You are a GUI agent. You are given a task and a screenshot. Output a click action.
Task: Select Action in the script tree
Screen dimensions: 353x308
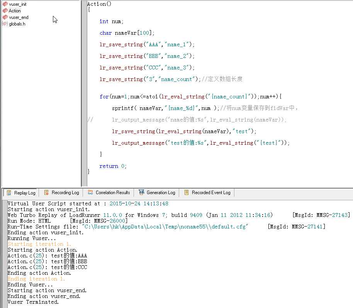coord(15,11)
